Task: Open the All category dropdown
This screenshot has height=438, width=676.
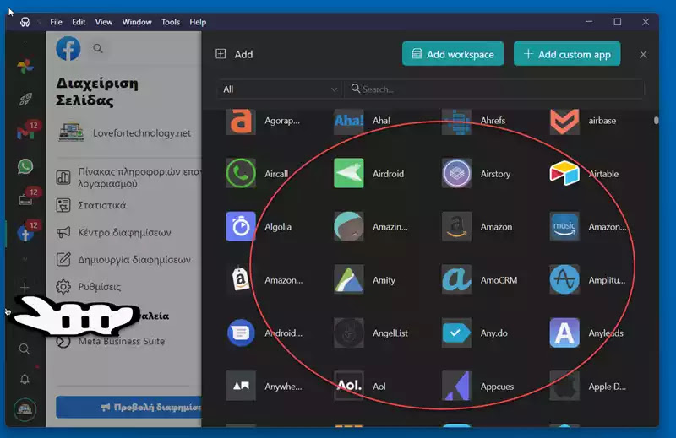Action: 280,89
